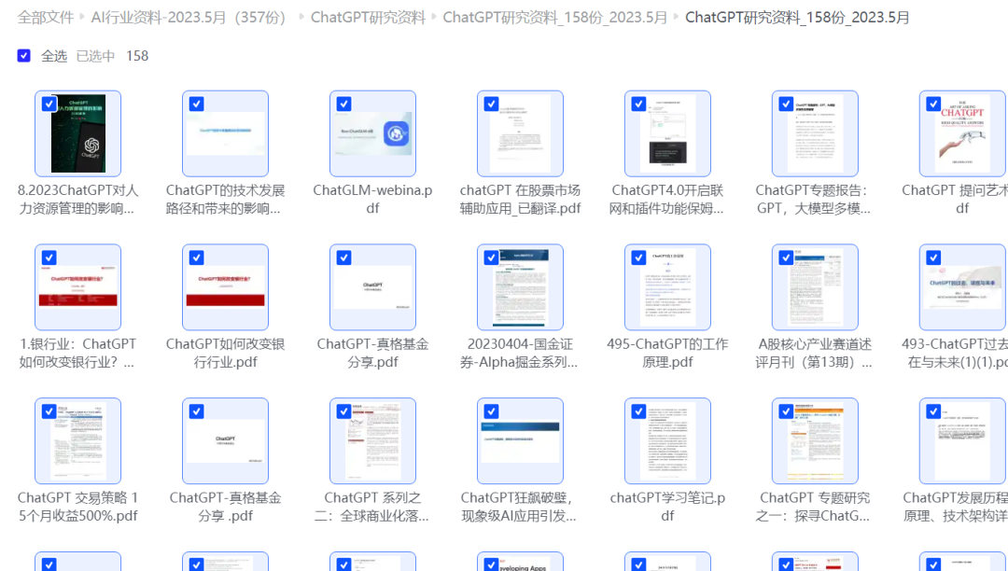Click the name ChatGPT专题报告：GPT，大模型多模...

815,199
